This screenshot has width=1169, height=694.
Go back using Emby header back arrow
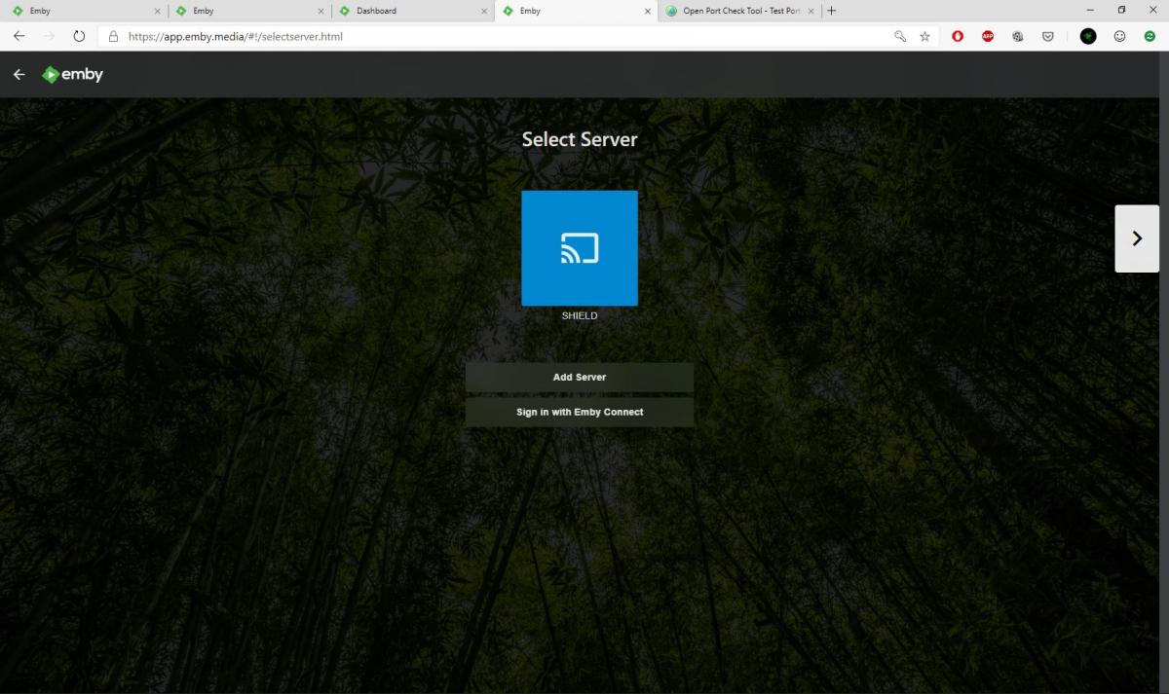(19, 75)
